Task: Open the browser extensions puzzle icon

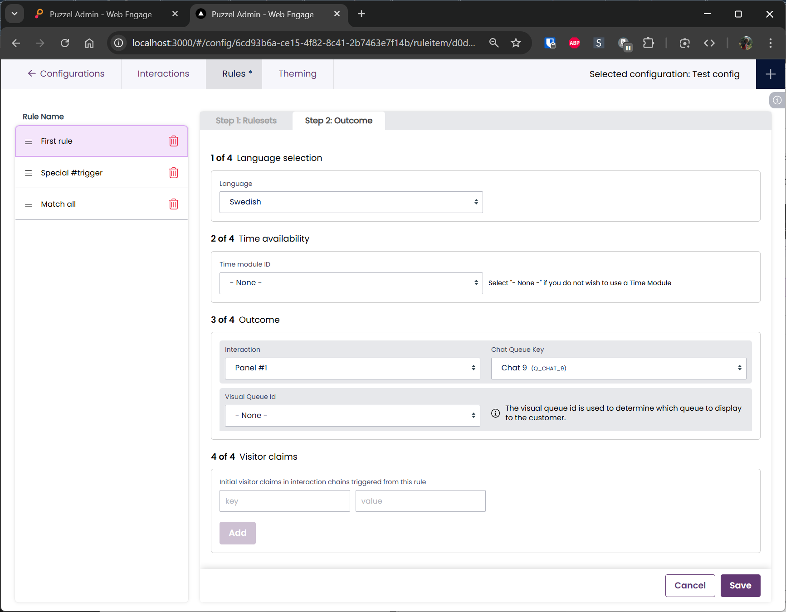Action: [648, 43]
